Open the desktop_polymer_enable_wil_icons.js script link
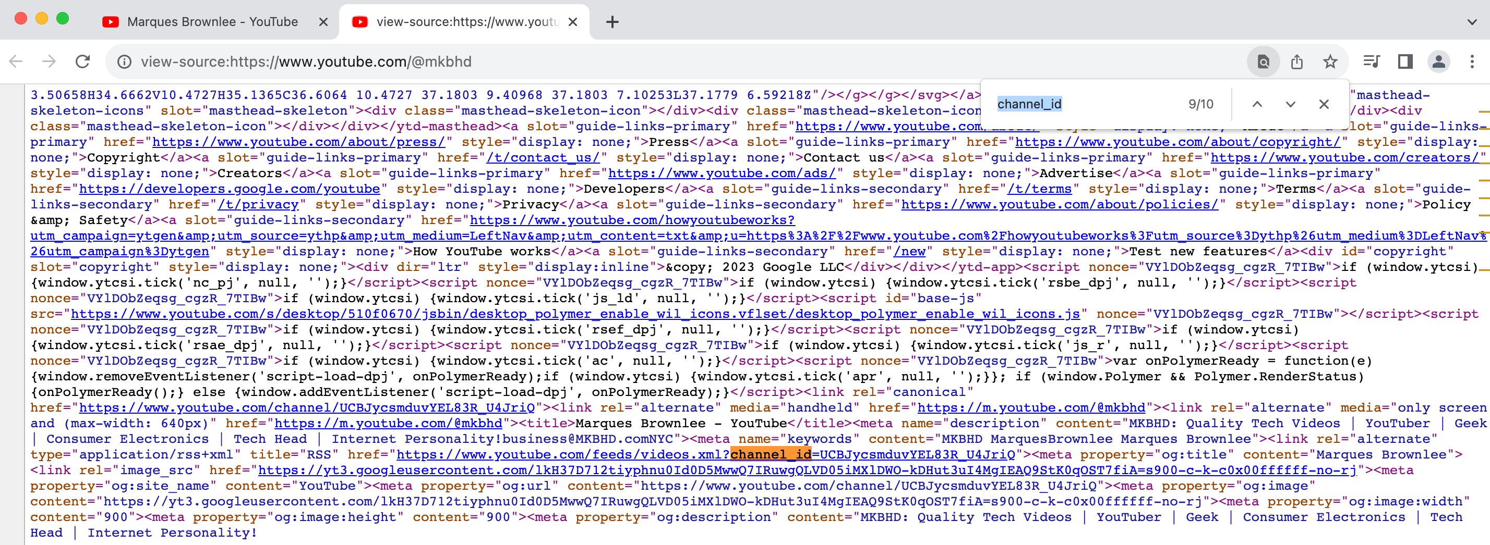The height and width of the screenshot is (545, 1490). pyautogui.click(x=575, y=314)
